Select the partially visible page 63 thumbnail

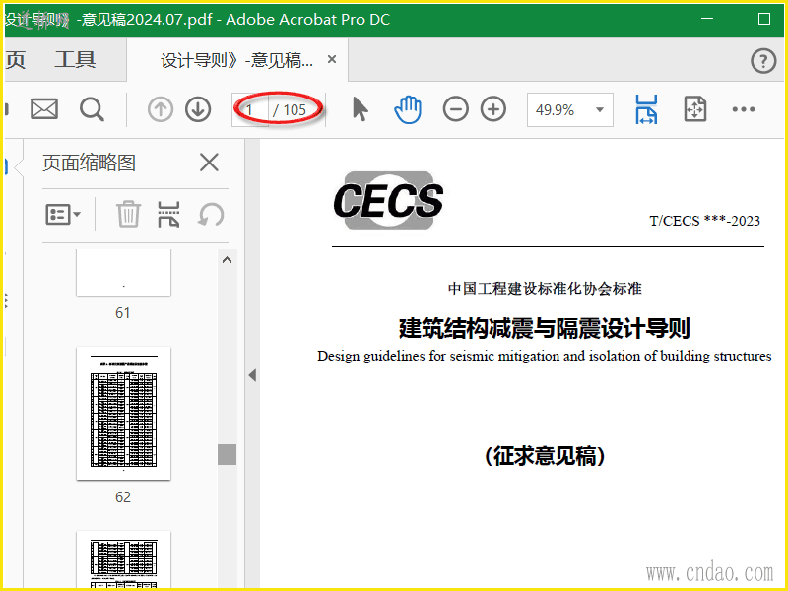tap(123, 559)
